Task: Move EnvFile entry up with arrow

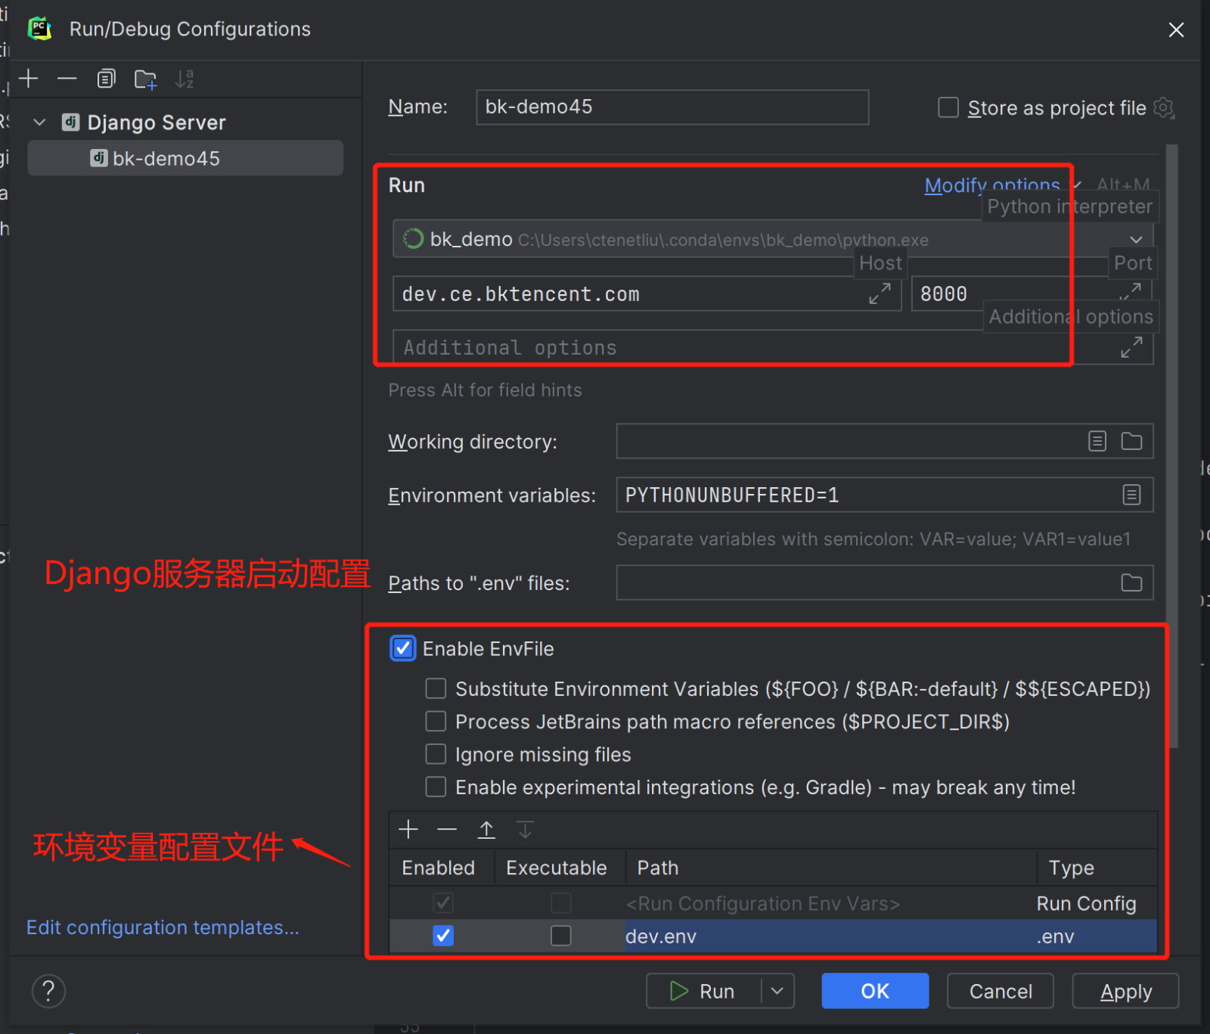Action: point(486,830)
